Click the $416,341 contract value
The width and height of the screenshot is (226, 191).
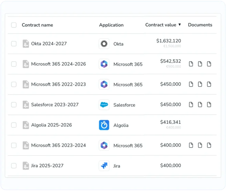point(171,122)
